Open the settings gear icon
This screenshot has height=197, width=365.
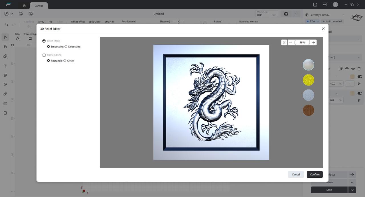click(325, 5)
